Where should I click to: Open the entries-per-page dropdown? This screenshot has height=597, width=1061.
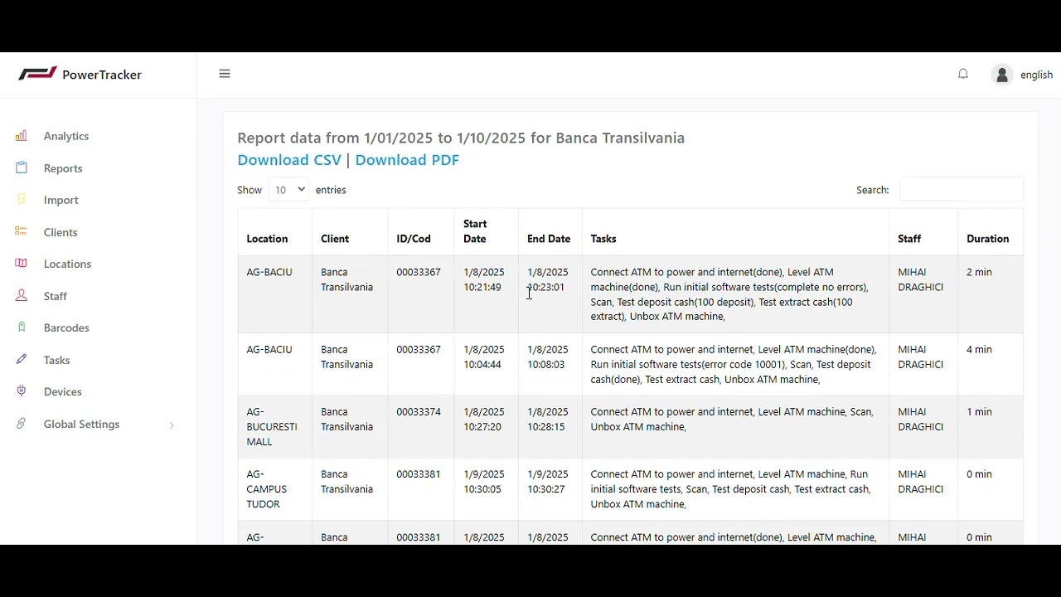point(288,189)
